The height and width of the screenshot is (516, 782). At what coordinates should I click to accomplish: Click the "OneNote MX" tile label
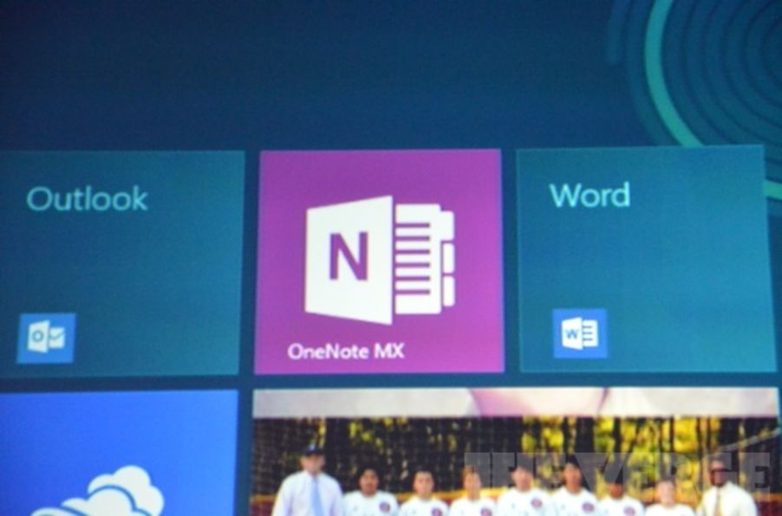point(346,352)
